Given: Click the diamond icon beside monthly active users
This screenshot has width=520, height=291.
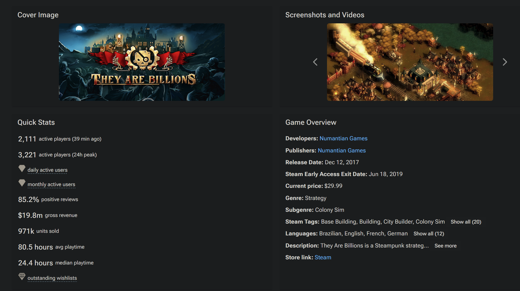Looking at the screenshot, I should click(x=22, y=183).
